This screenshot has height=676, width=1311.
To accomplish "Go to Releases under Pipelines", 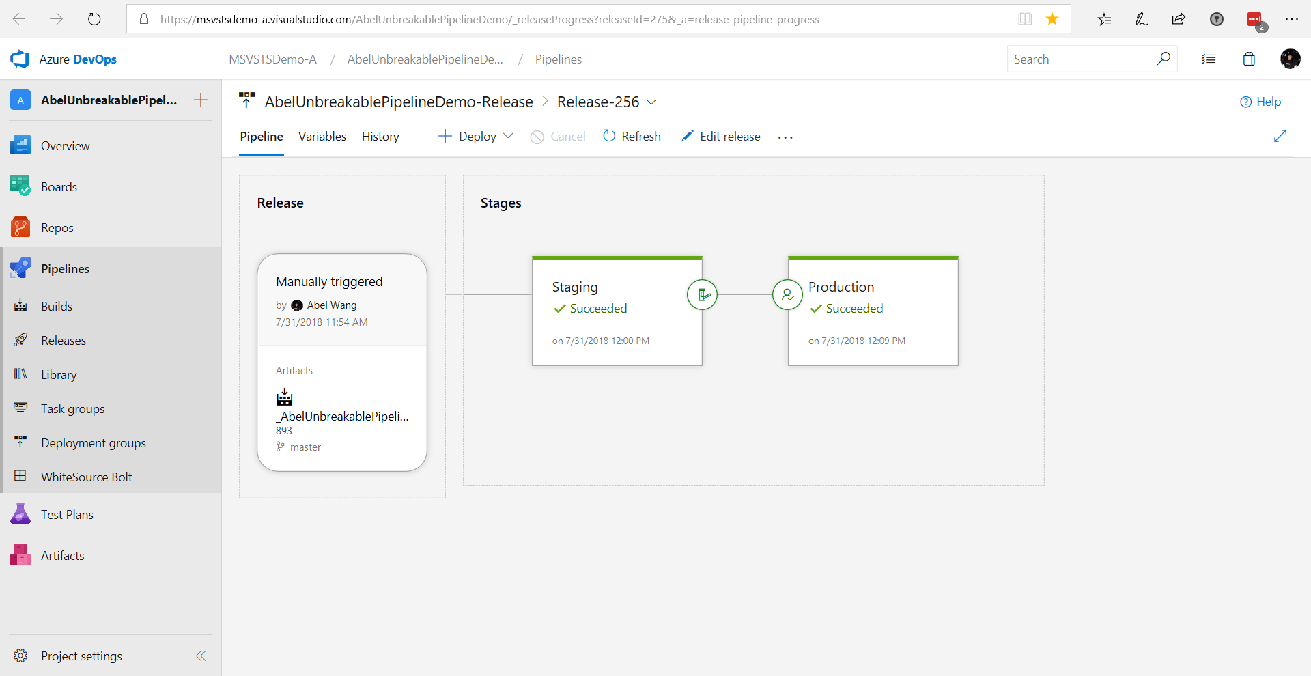I will 111,340.
